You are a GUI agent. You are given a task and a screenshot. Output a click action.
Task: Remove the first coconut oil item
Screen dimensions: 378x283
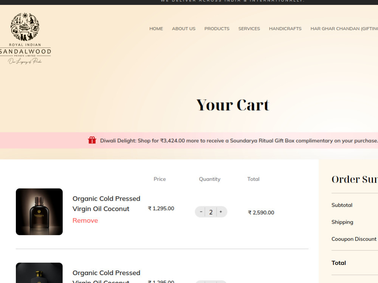point(85,220)
